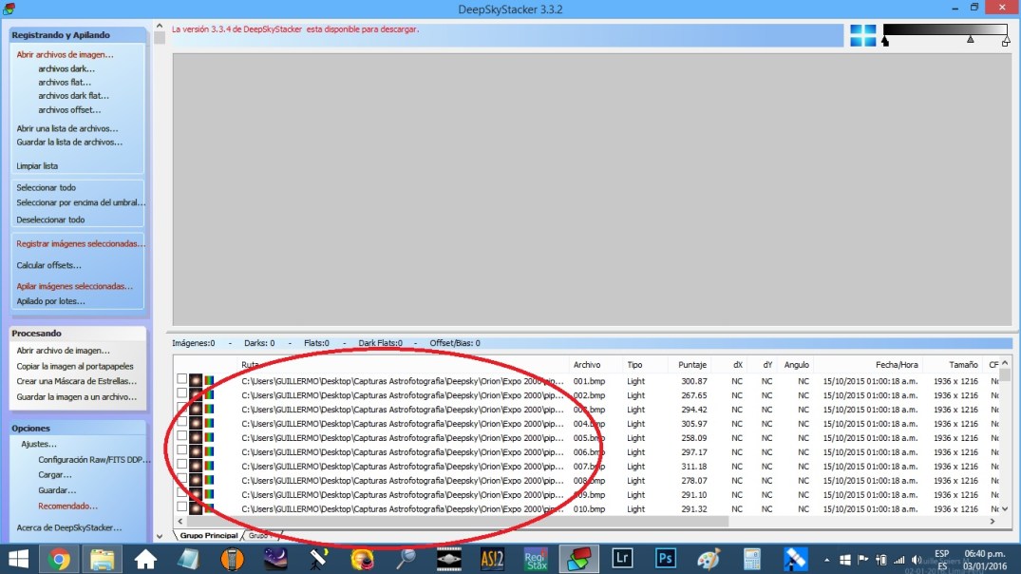
Task: Check the box for 001.bmp
Action: 182,379
